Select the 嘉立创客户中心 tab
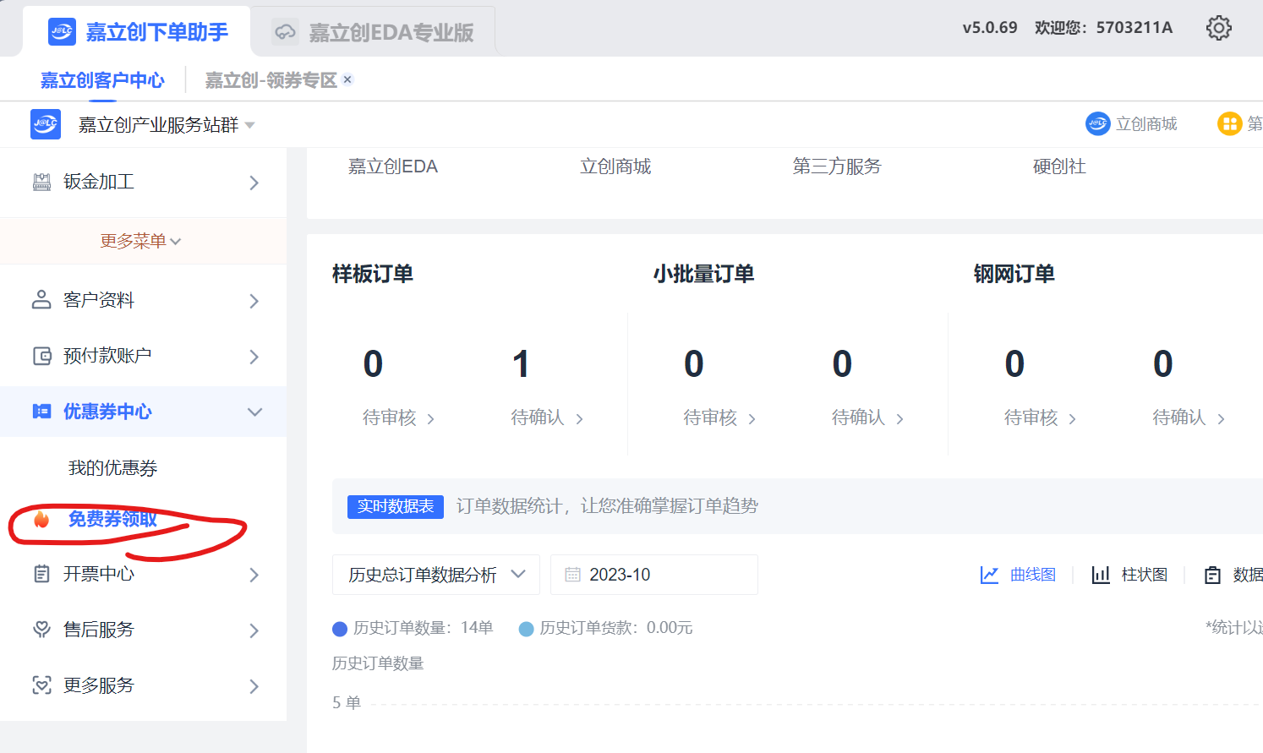Image resolution: width=1263 pixels, height=753 pixels. pyautogui.click(x=102, y=80)
